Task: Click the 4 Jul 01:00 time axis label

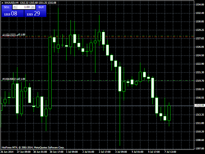Action: tap(137, 152)
